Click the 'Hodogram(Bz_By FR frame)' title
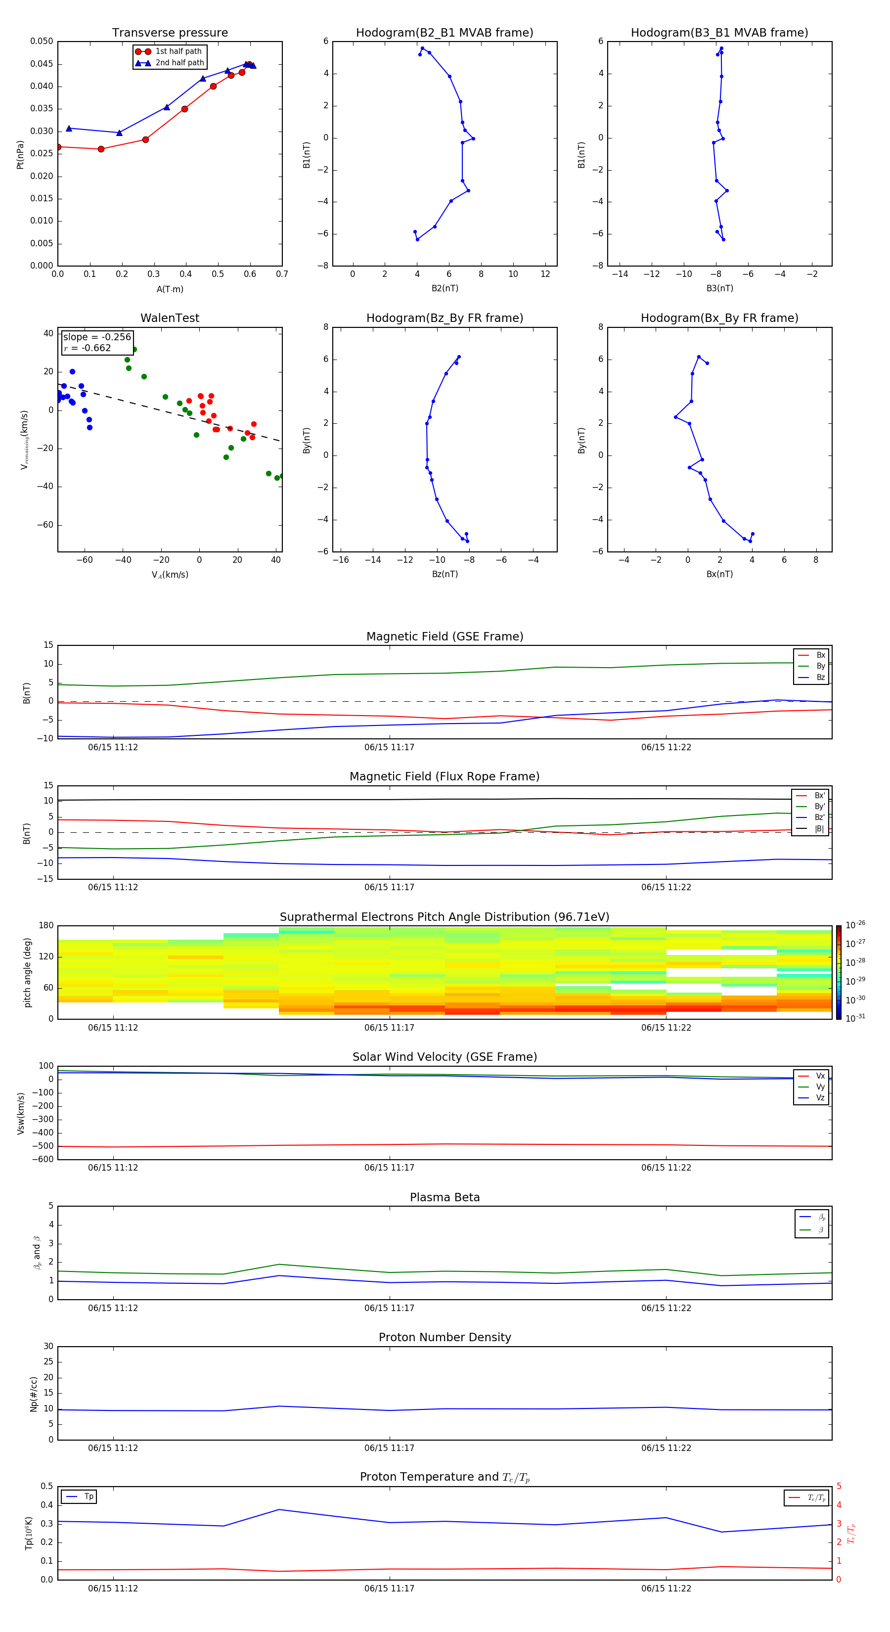 pos(445,317)
